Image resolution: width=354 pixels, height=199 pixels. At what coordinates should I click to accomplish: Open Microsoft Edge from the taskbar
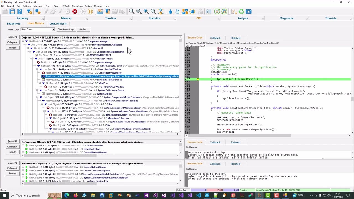pyautogui.click(x=67, y=195)
